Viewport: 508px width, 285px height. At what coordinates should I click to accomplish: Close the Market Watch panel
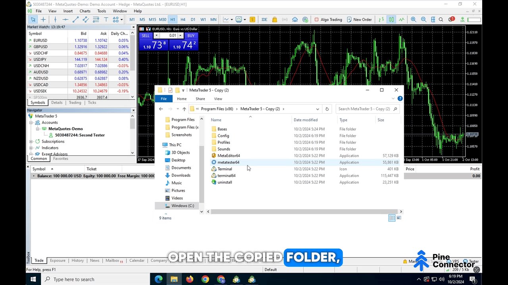coord(133,27)
